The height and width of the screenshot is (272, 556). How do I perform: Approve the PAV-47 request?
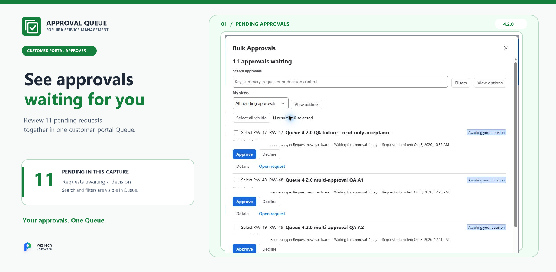[244, 154]
